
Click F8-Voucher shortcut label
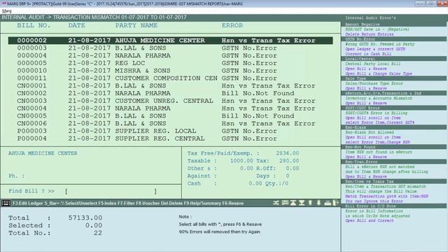click(x=148, y=204)
